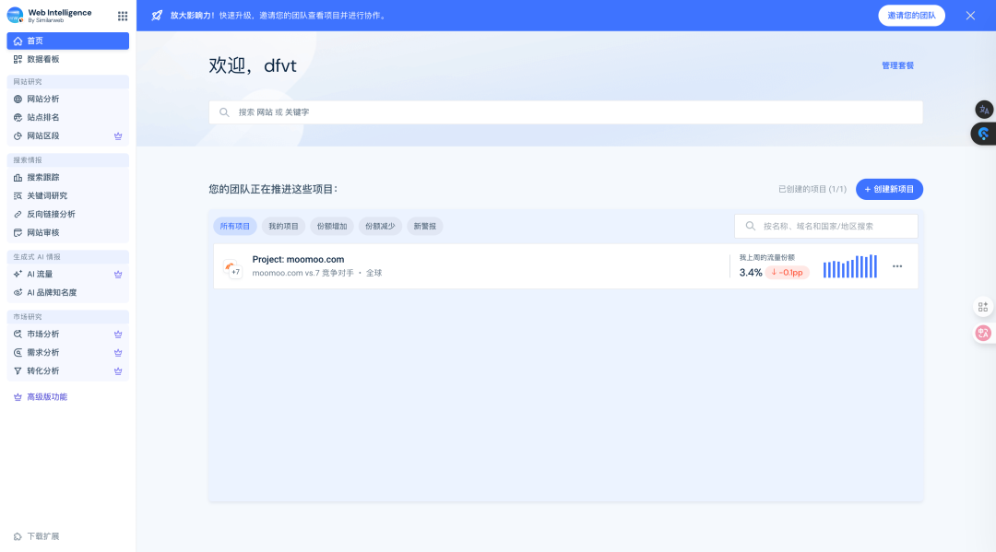
Task: Select the 所有项目 filter tab
Action: [235, 226]
